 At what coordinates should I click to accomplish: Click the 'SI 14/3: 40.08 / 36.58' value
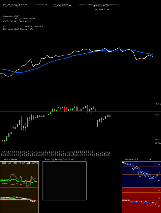pos(25,19)
